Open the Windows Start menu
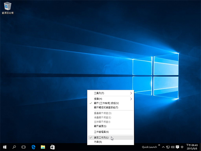 pyautogui.click(x=5, y=147)
